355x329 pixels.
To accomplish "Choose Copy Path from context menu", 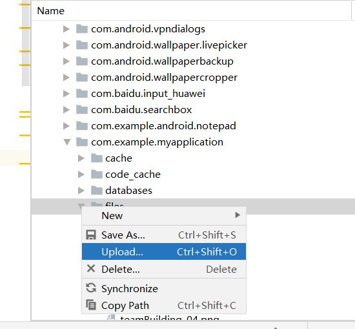I will 164,305.
